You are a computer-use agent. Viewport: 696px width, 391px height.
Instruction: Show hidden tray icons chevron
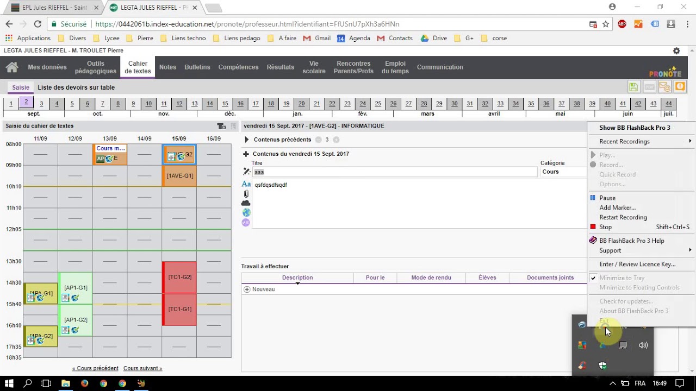point(612,383)
